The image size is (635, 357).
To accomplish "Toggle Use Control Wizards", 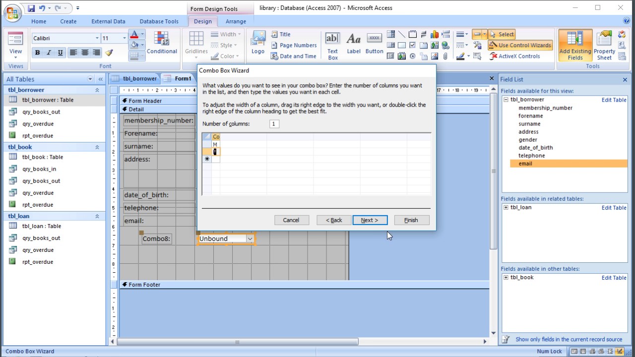I will click(x=520, y=45).
